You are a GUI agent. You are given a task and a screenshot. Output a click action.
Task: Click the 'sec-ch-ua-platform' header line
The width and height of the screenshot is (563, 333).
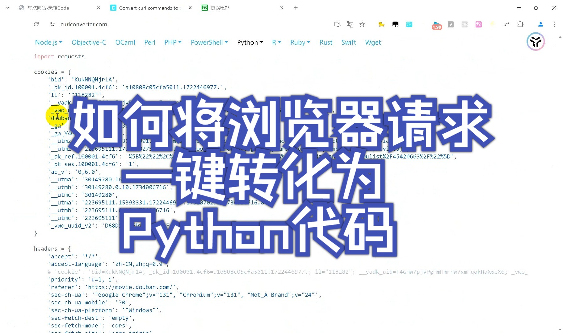(x=105, y=310)
